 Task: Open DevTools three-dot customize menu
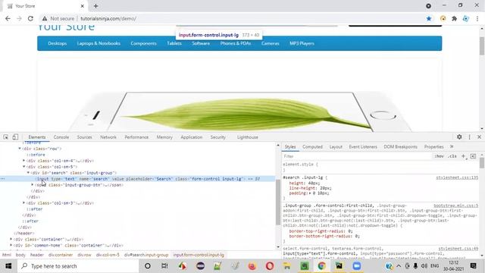[x=469, y=136]
